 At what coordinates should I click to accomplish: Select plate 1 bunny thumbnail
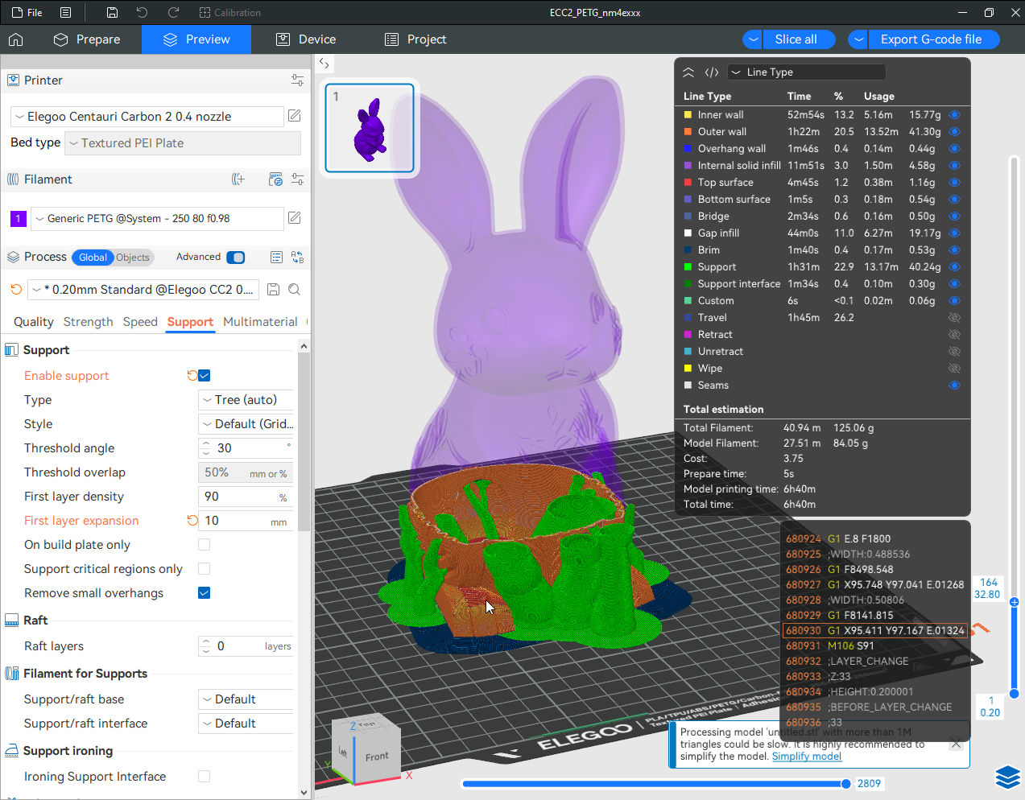[x=370, y=128]
